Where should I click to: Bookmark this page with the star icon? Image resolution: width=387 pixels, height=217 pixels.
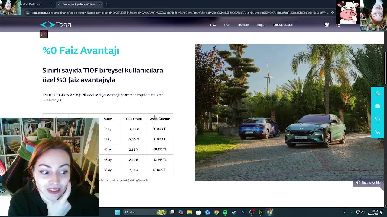click(332, 13)
